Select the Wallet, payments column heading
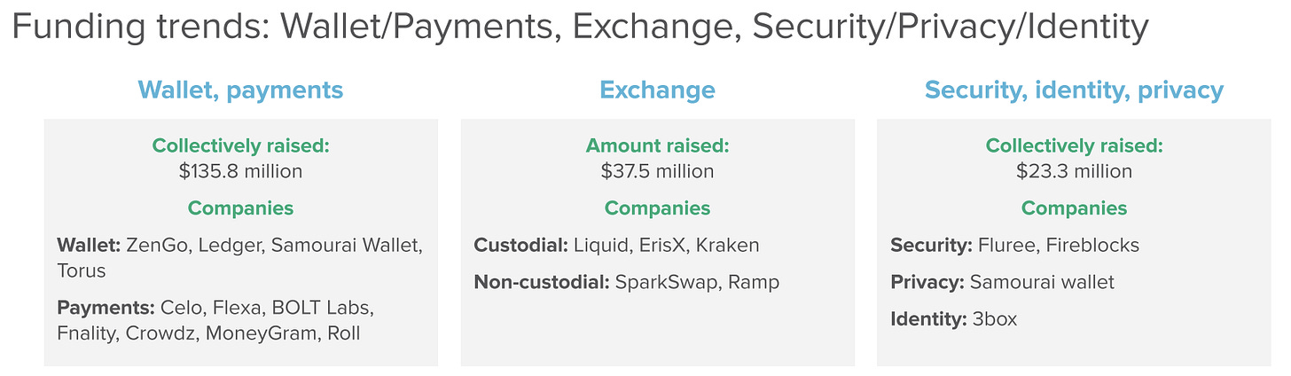Viewport: 1291px width, 376px height. [x=240, y=90]
